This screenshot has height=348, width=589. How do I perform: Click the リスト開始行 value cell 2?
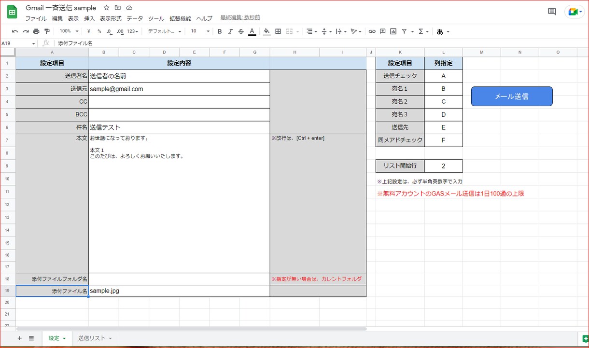tap(443, 166)
